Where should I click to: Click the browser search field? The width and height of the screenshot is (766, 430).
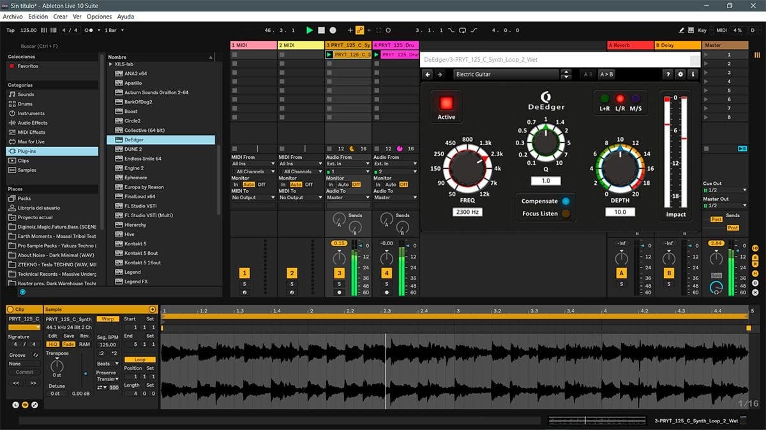pyautogui.click(x=57, y=46)
